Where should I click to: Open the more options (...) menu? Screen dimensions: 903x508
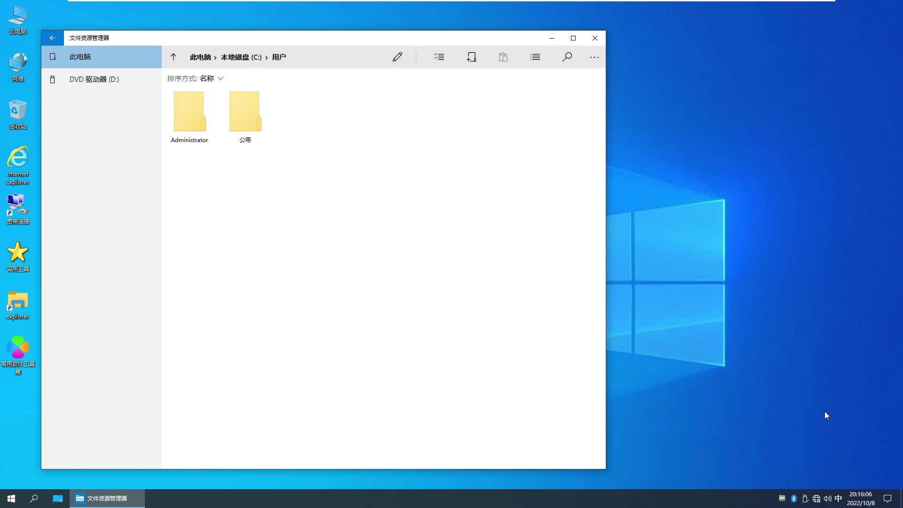tap(594, 57)
